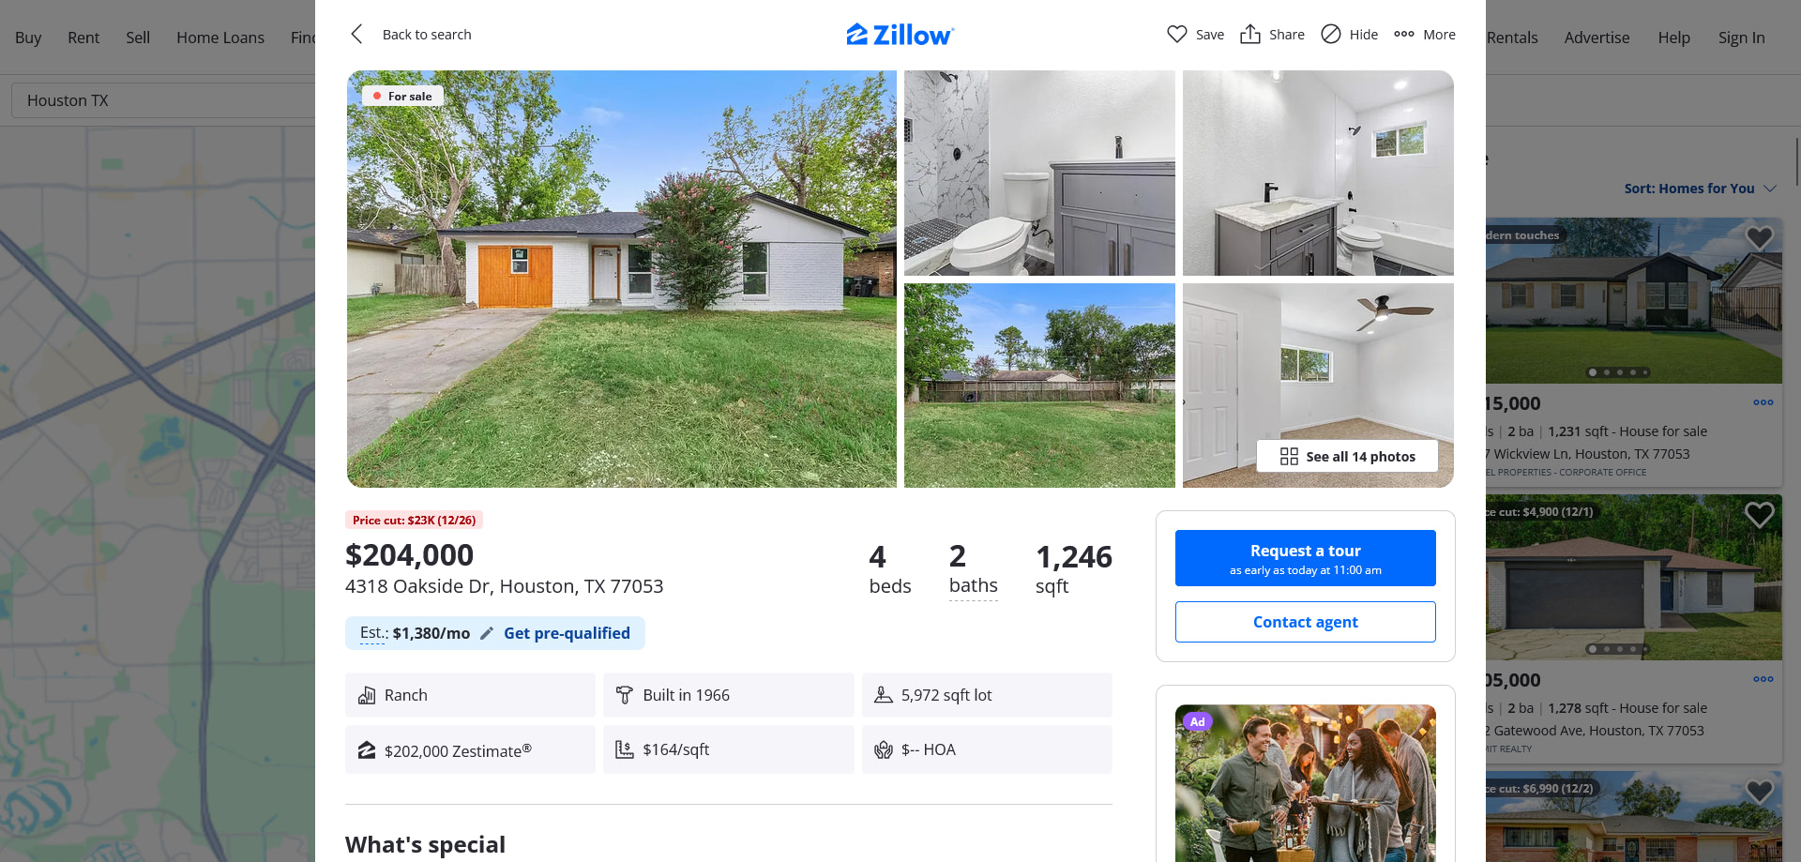This screenshot has width=1801, height=862.
Task: Favorite the Wickview Ln listing heart
Action: pyautogui.click(x=1759, y=238)
